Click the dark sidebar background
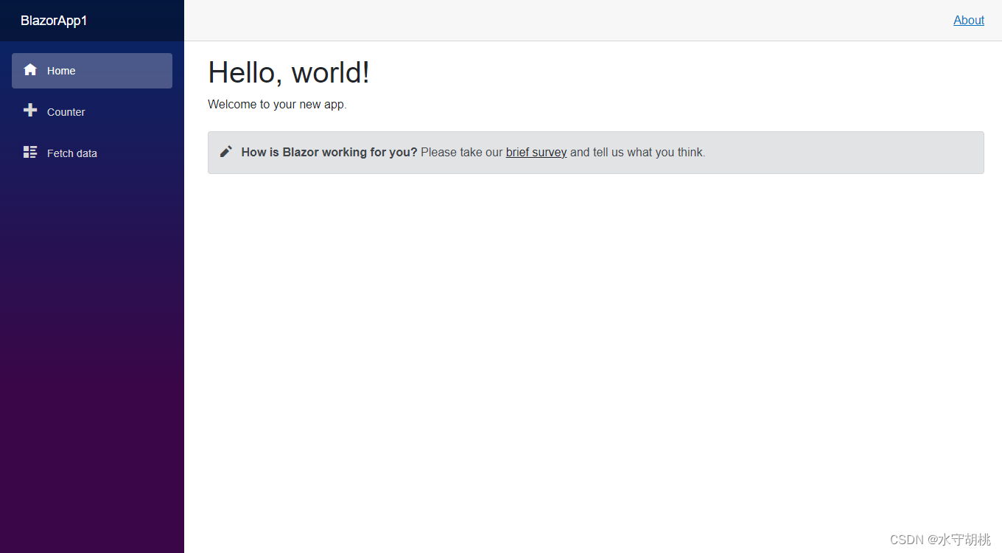 tap(91, 332)
